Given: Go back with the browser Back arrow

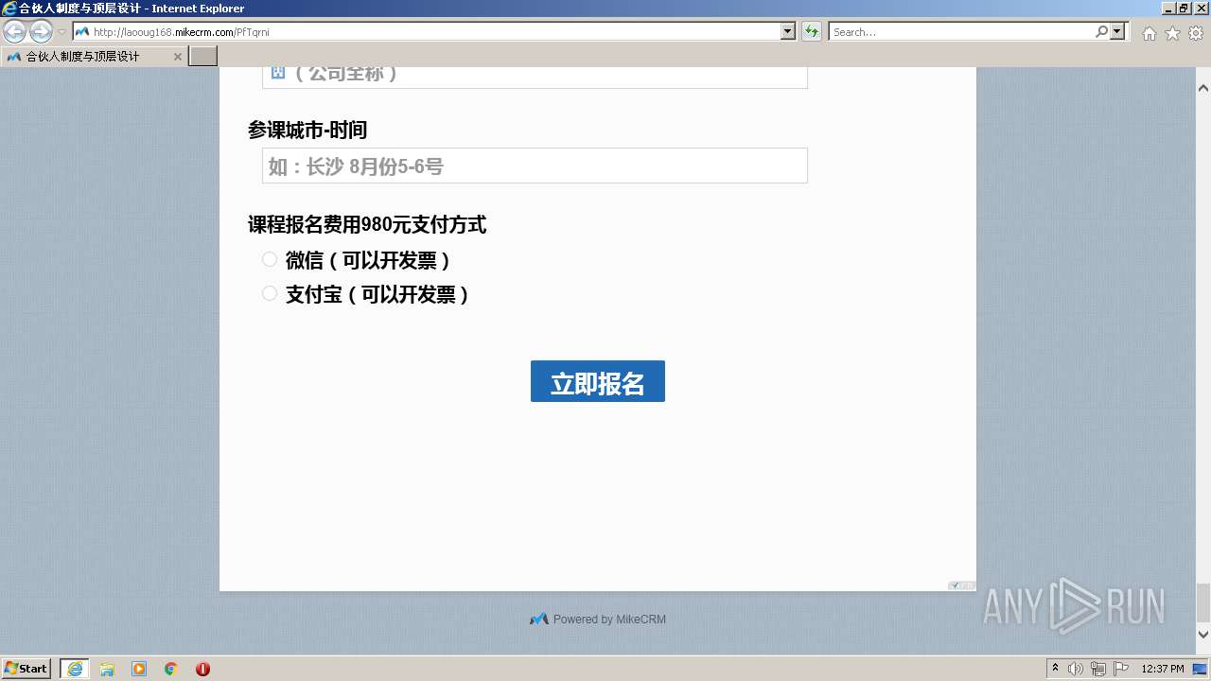Looking at the screenshot, I should click(14, 32).
